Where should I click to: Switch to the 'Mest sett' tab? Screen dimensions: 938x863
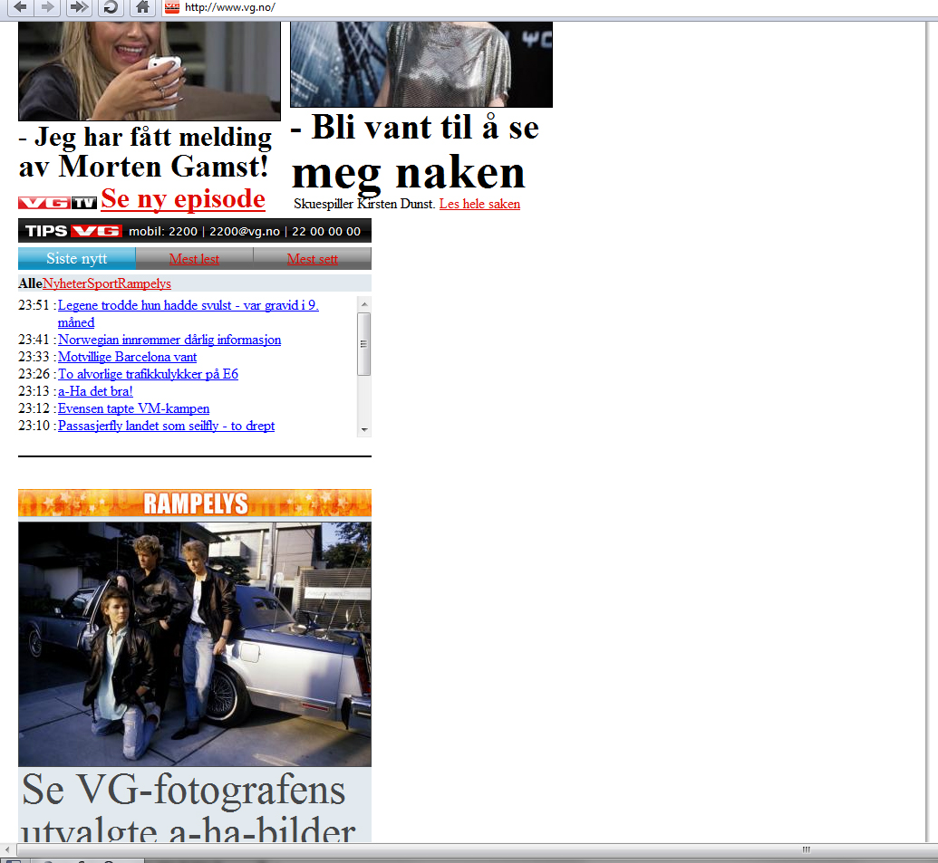(313, 259)
